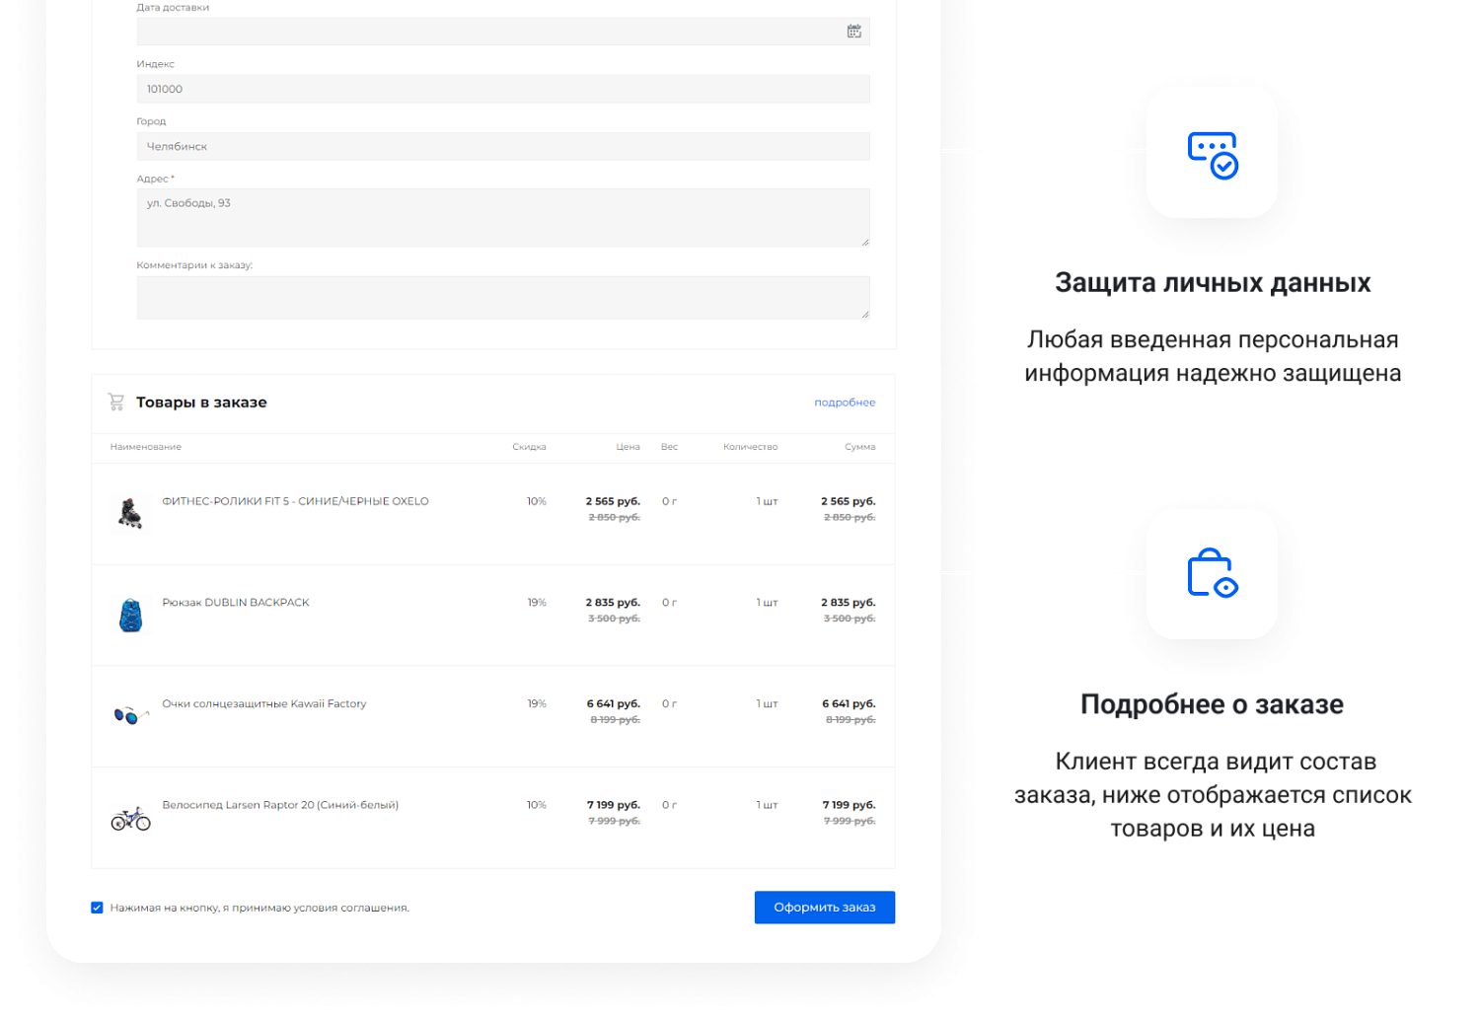Open the fitness roller skates thumbnail
Viewport: 1480px width, 1023px height.
(x=130, y=513)
